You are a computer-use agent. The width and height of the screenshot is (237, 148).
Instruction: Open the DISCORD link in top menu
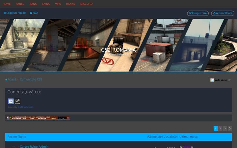coord(87,4)
